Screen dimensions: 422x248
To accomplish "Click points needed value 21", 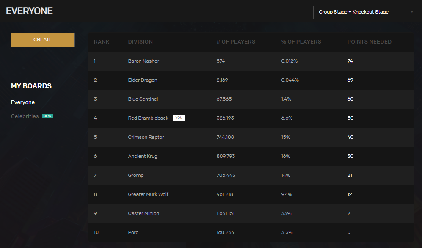I will [350, 175].
